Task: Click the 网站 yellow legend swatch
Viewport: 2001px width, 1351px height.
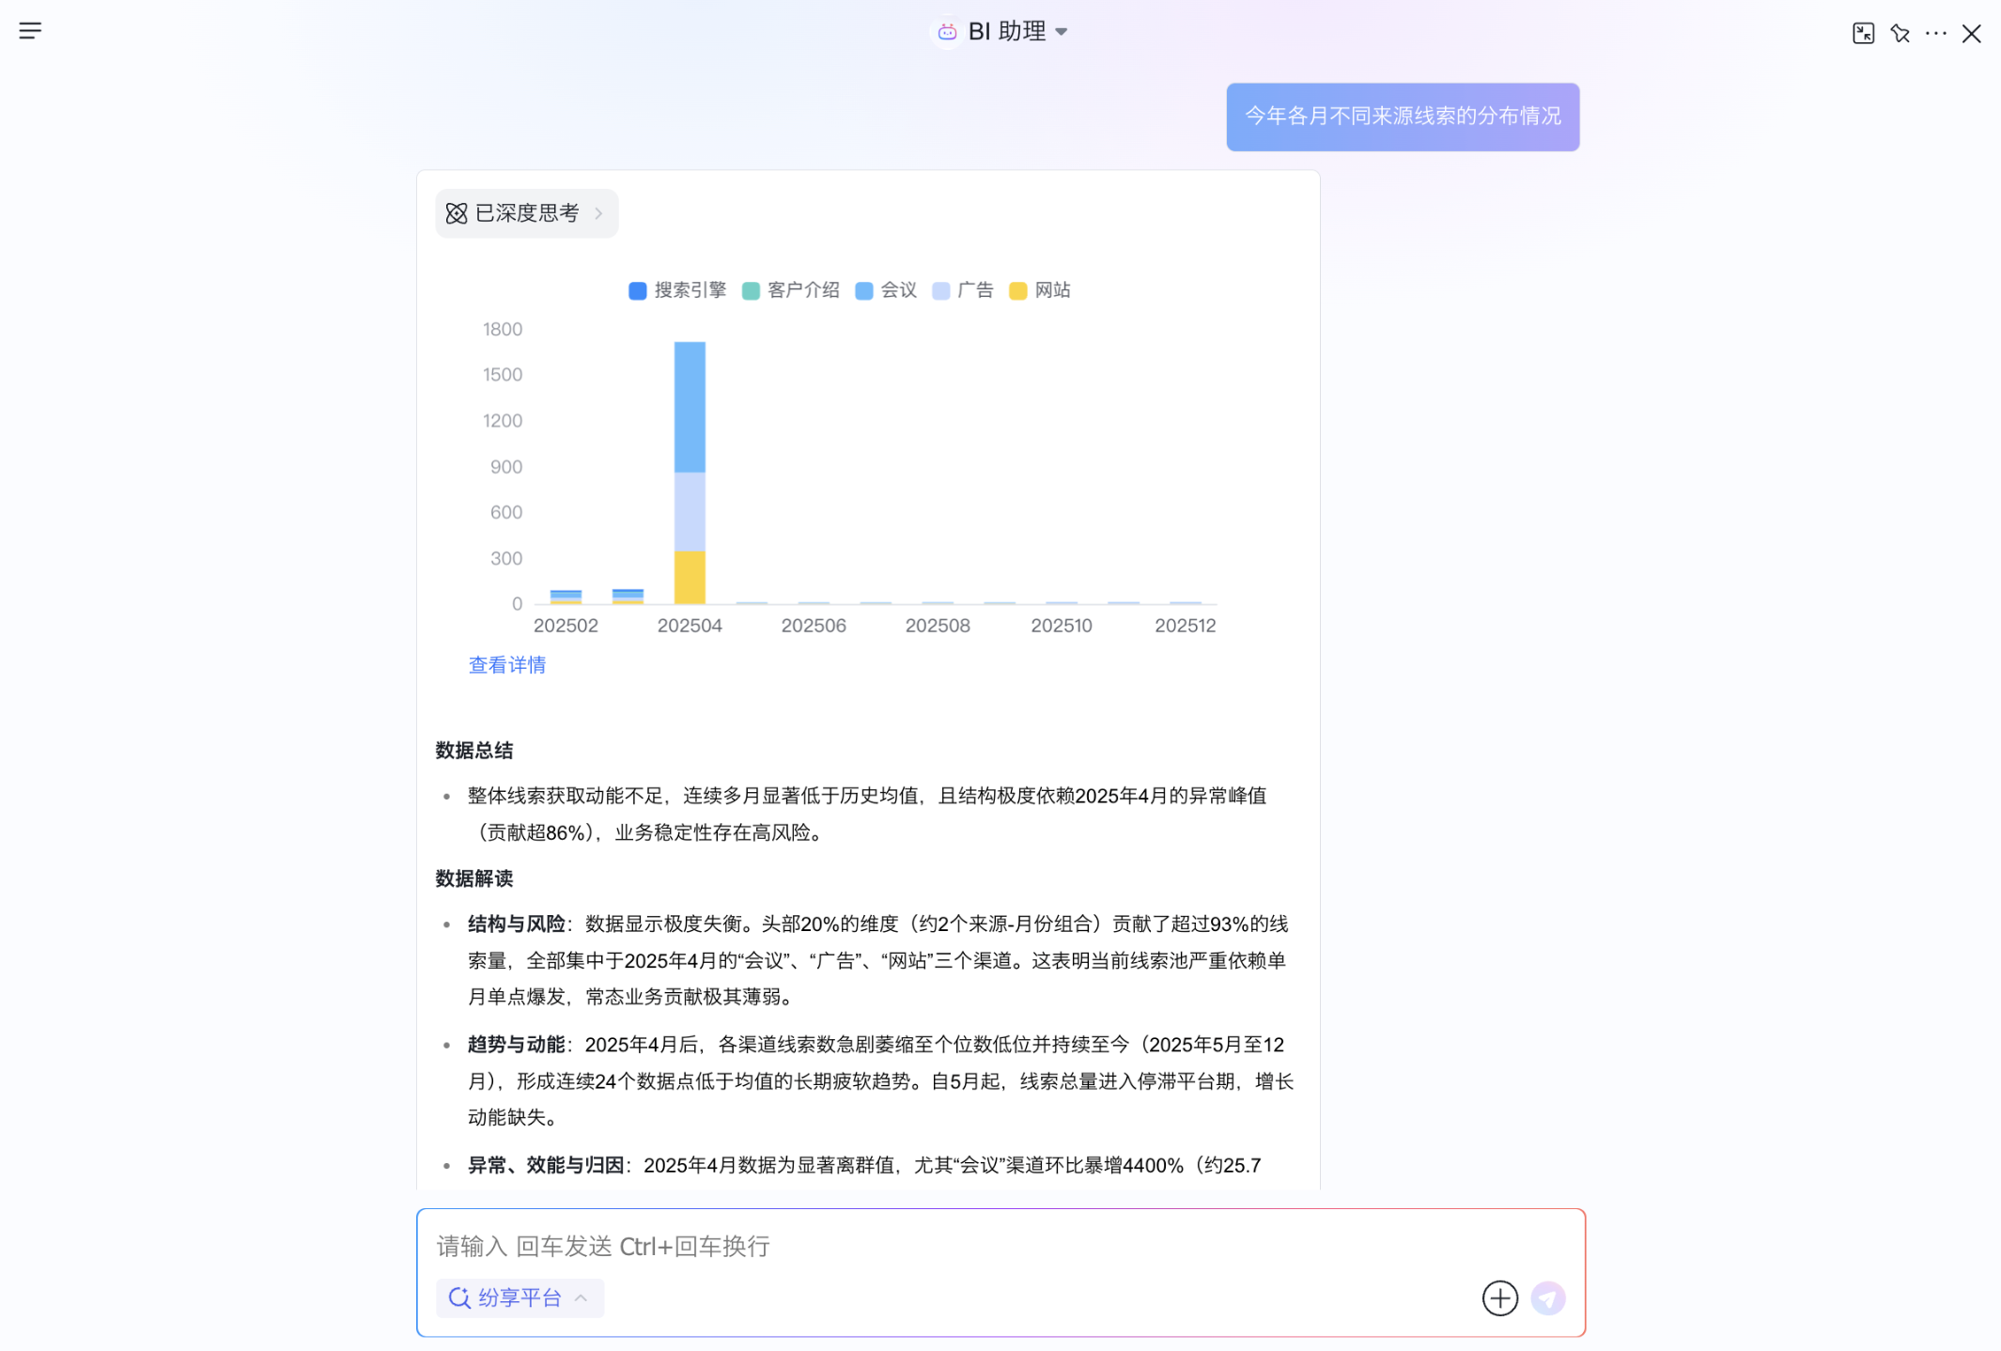Action: [x=1017, y=291]
